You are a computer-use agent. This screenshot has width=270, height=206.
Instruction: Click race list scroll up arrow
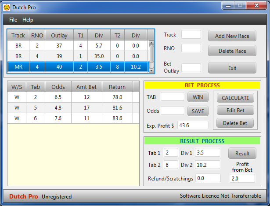(151, 43)
